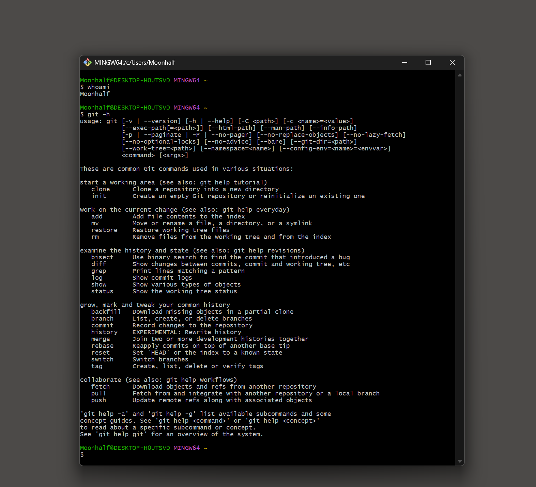This screenshot has height=487, width=536.
Task: Click the 'reset' command row
Action: pyautogui.click(x=187, y=353)
